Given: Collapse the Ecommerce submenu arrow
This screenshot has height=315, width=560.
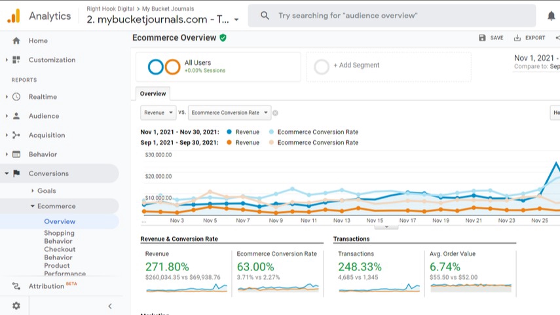Looking at the screenshot, I should click(33, 206).
